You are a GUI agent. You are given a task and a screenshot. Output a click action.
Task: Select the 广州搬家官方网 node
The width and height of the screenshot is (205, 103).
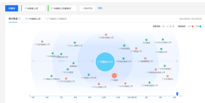coord(61,54)
